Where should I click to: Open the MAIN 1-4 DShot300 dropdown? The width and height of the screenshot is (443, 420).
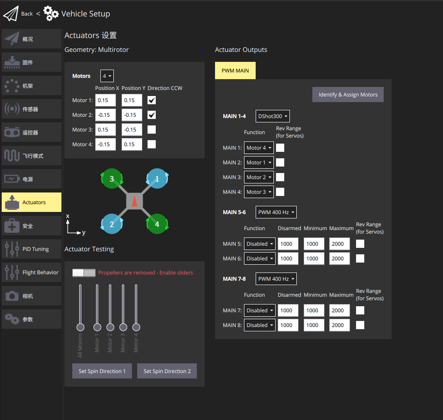(x=273, y=116)
